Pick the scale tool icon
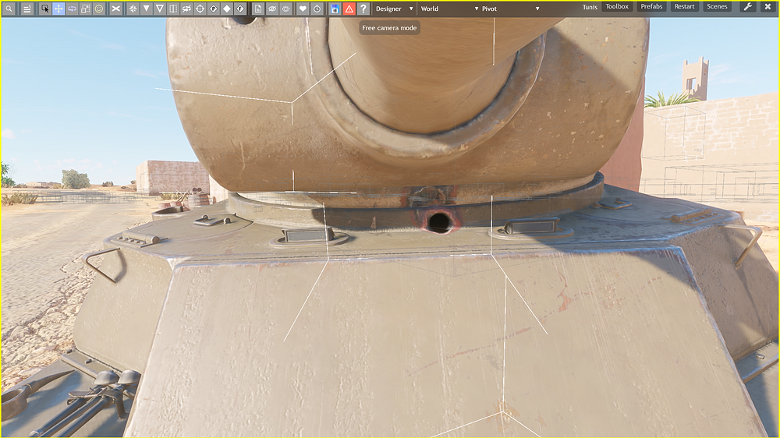 tap(85, 9)
